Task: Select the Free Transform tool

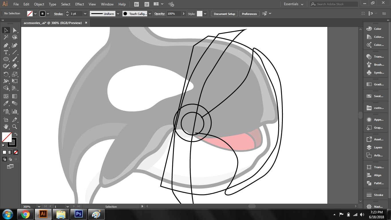Action: [x=15, y=81]
